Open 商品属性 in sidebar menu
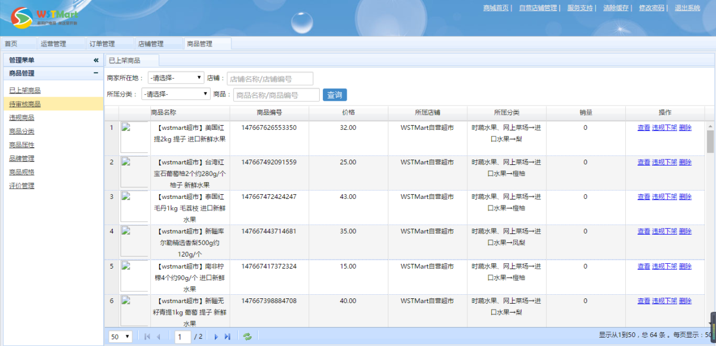716x346 pixels. point(21,145)
